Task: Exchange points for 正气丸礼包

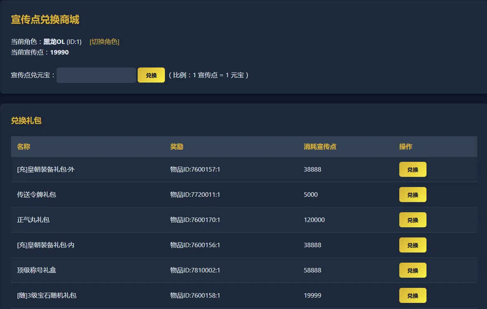Action: pos(412,220)
